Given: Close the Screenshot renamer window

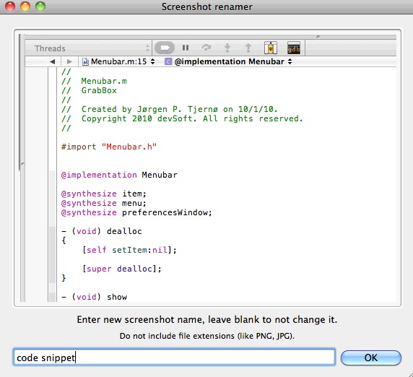Looking at the screenshot, I should [10, 6].
